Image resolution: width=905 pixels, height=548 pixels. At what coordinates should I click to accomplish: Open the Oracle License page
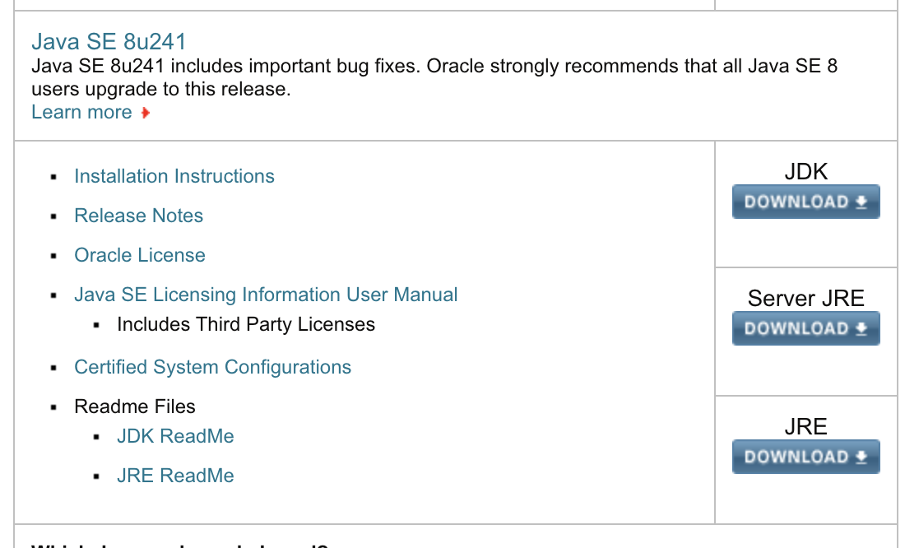(140, 255)
